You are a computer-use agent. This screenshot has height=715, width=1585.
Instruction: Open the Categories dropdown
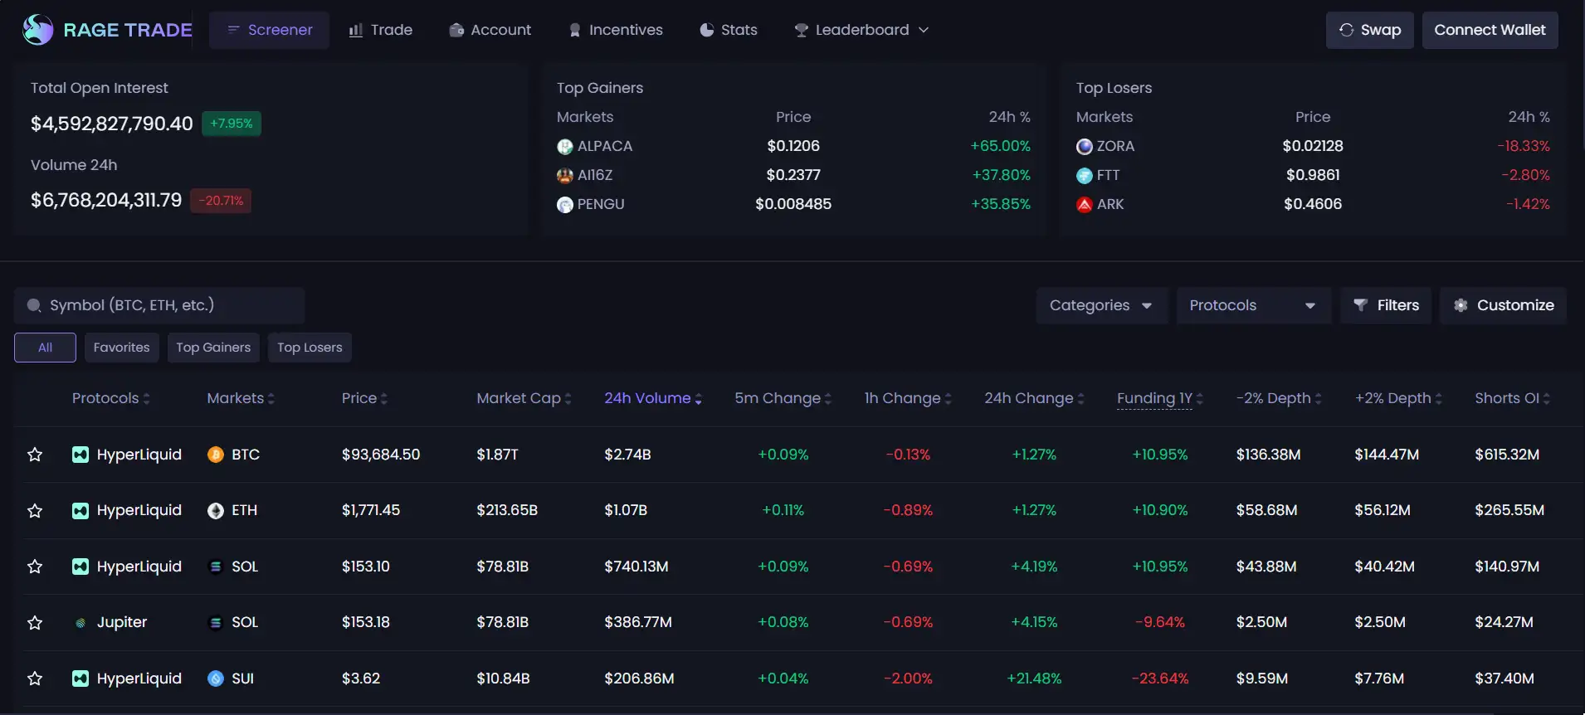1100,305
